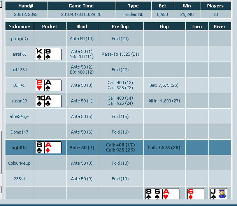Click susan29's 10 of spades card
This screenshot has height=206, width=237.
click(x=40, y=101)
